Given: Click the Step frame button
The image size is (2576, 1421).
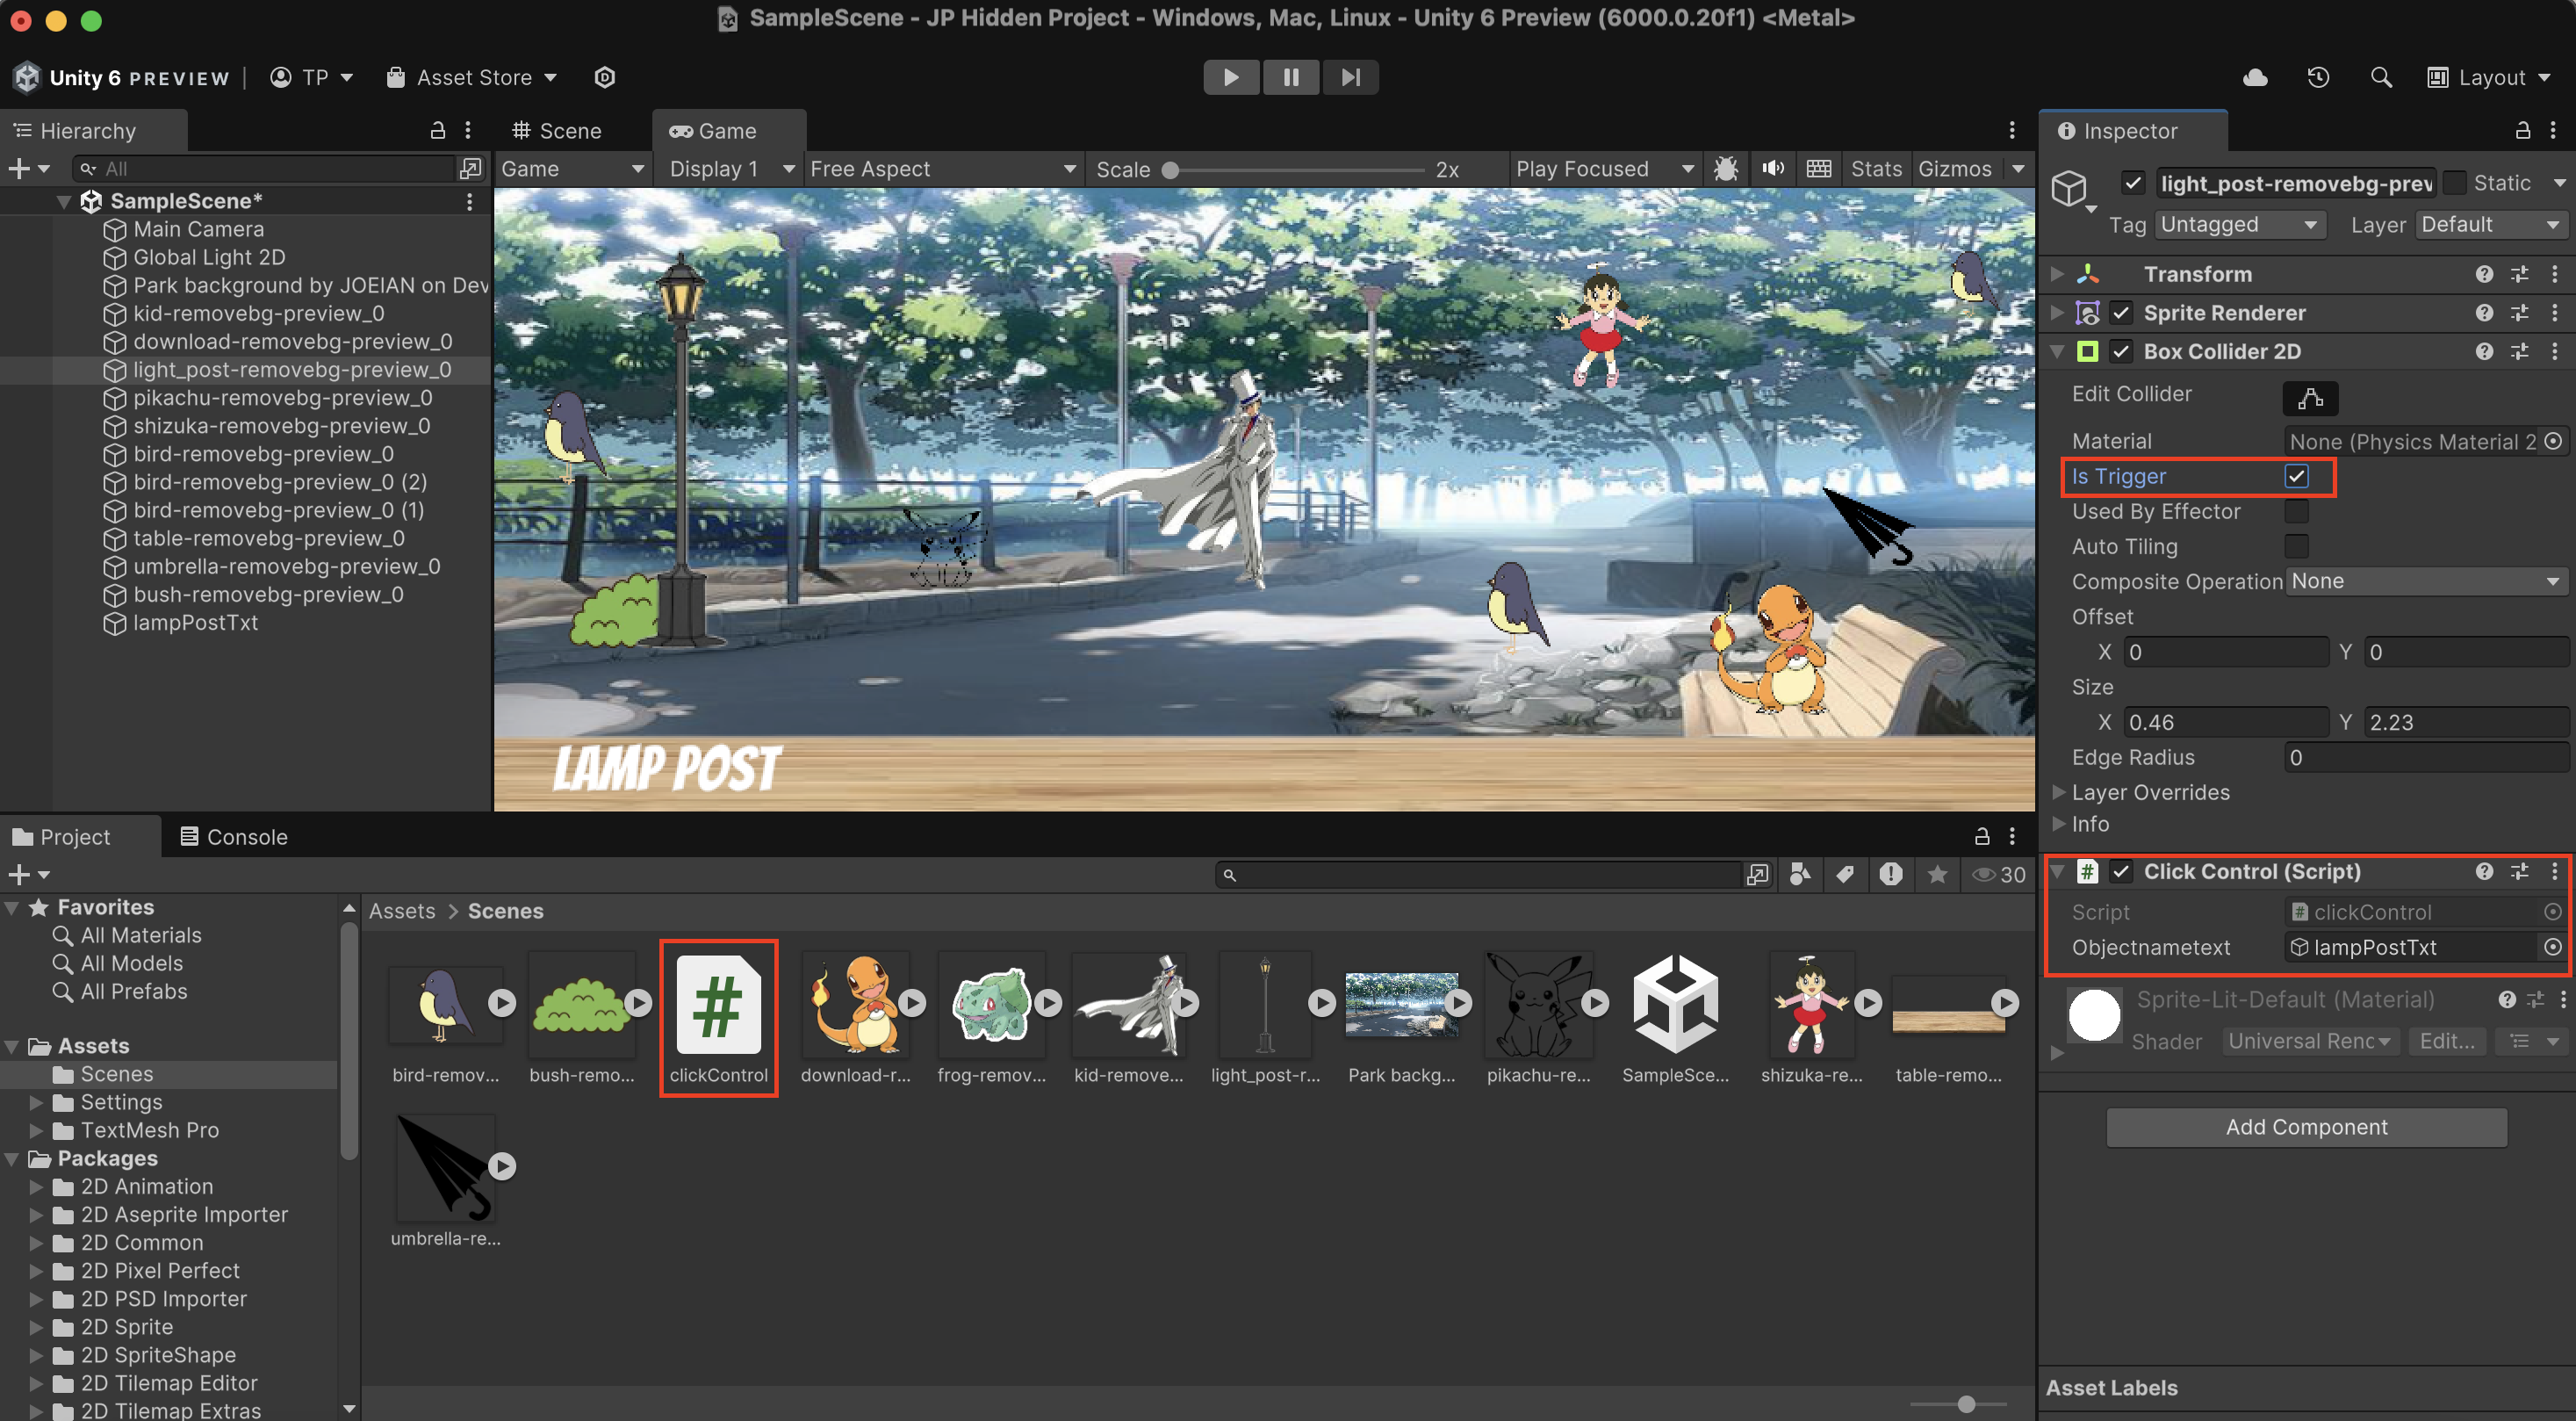Looking at the screenshot, I should (1350, 77).
